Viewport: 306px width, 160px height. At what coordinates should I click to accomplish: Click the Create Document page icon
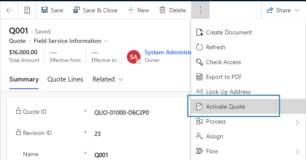tap(199, 32)
